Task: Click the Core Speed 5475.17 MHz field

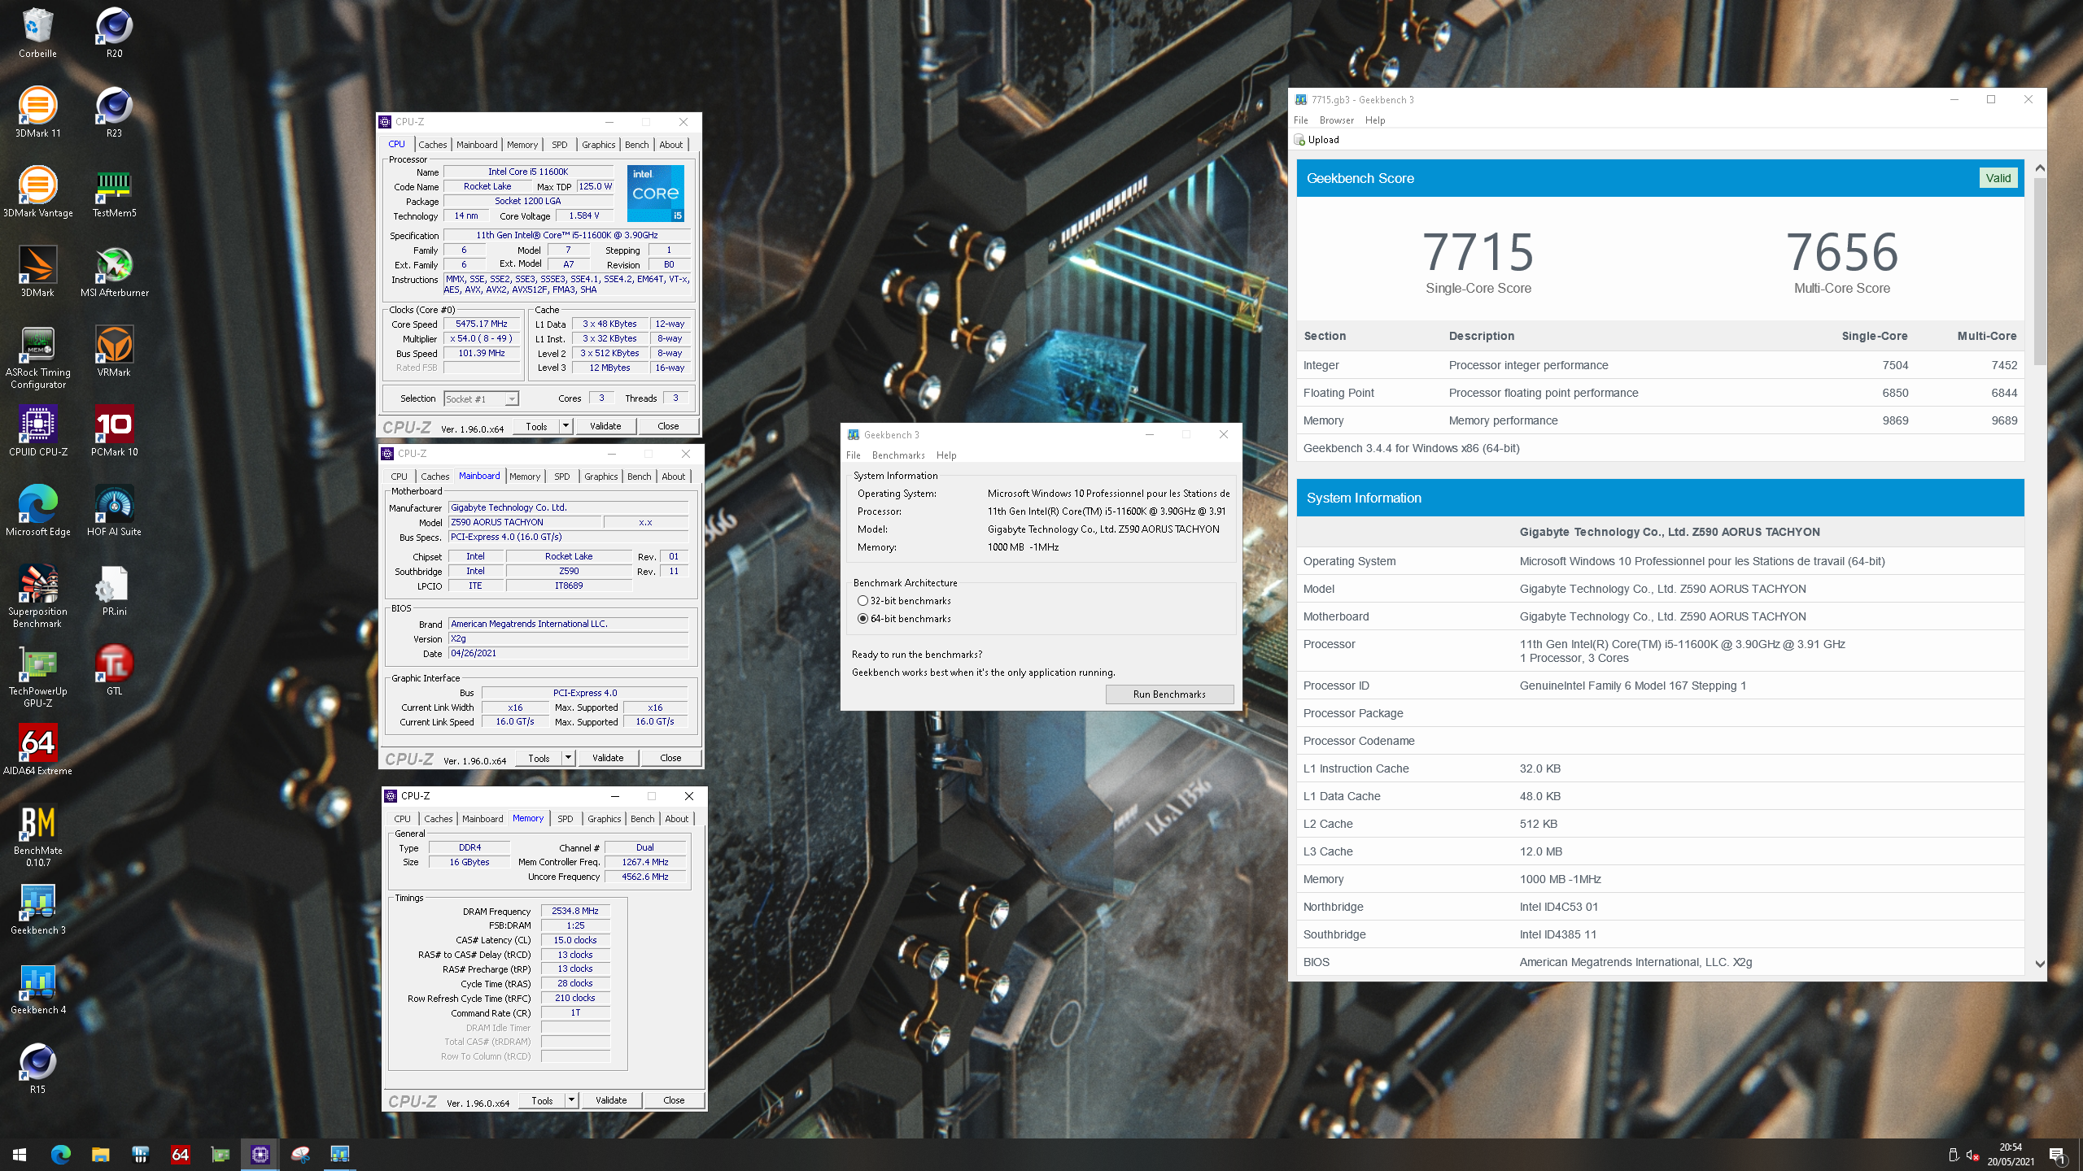Action: (482, 324)
